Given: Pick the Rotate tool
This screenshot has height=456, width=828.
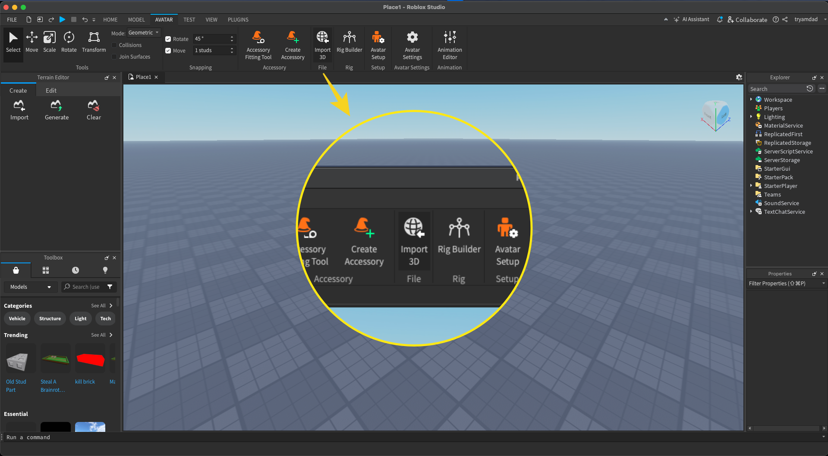Looking at the screenshot, I should 69,42.
